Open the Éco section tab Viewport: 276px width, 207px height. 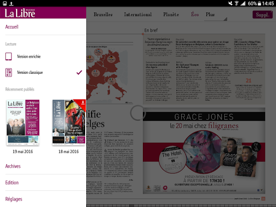pos(195,15)
